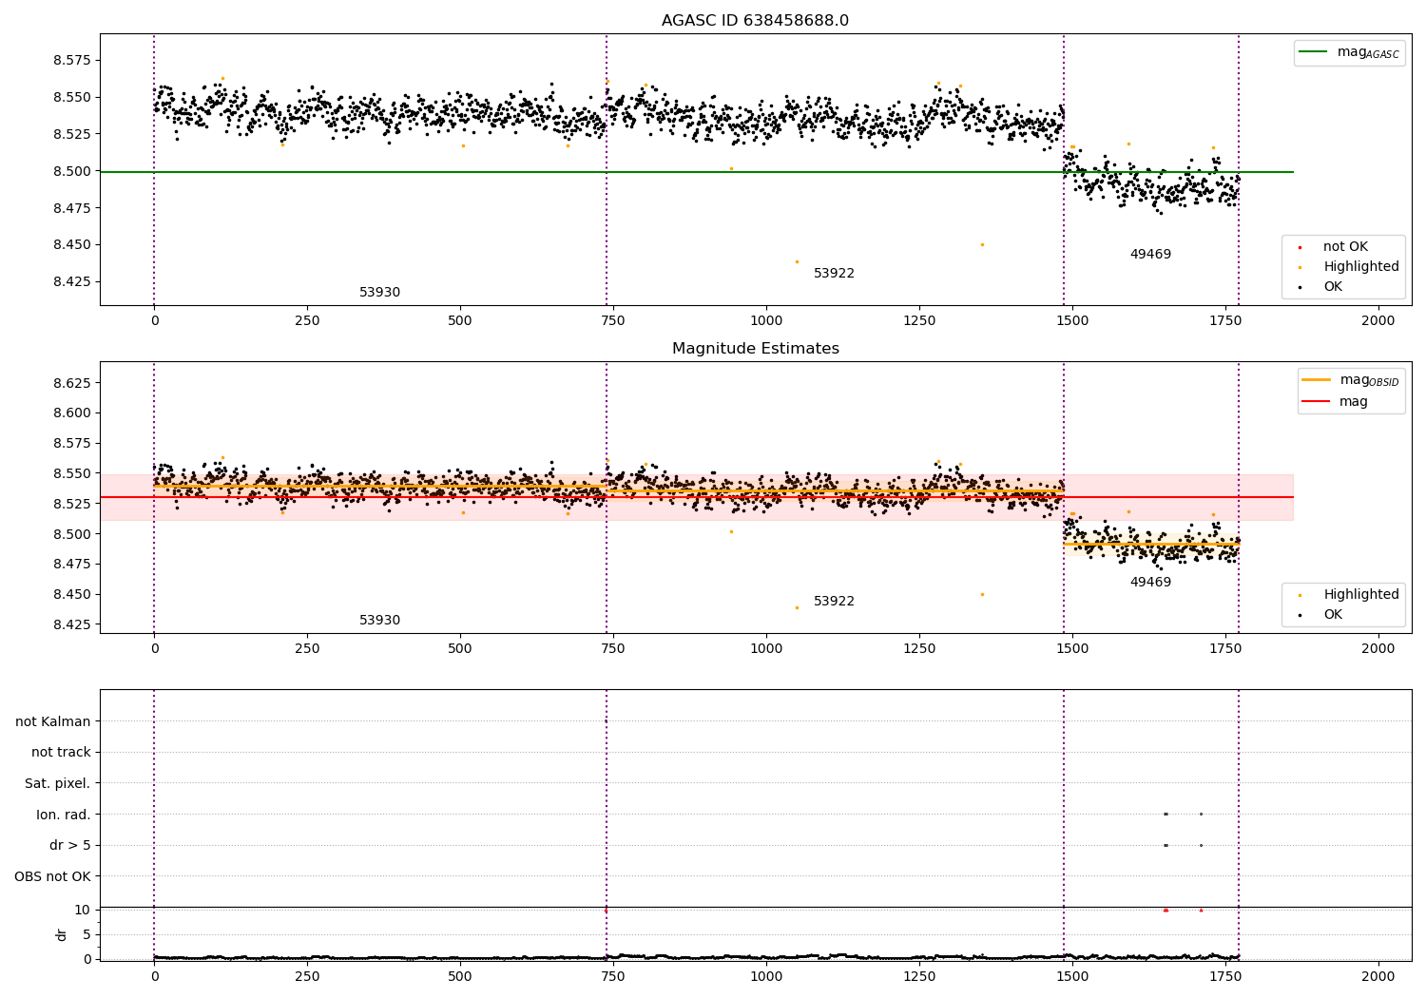Click low orange outlier above 53922 in top plot
Image resolution: width=1426 pixels, height=998 pixels.
pyautogui.click(x=797, y=261)
